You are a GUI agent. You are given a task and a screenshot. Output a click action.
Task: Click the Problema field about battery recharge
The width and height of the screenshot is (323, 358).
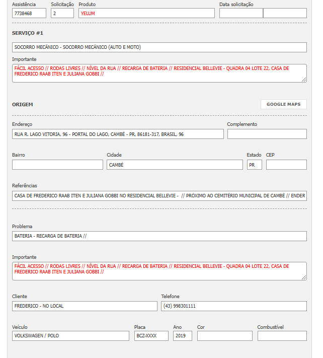(159, 236)
